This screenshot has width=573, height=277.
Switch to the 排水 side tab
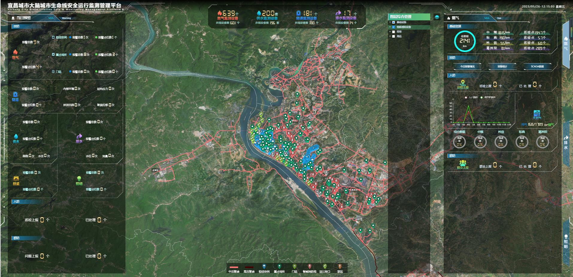pos(566,143)
